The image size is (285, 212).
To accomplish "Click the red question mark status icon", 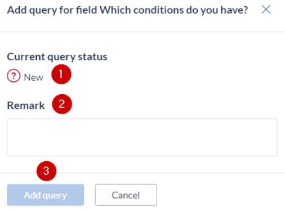I will click(14, 76).
